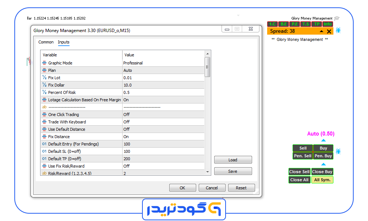Edit the Default SL value 100
The image size is (368, 221).
[163, 151]
